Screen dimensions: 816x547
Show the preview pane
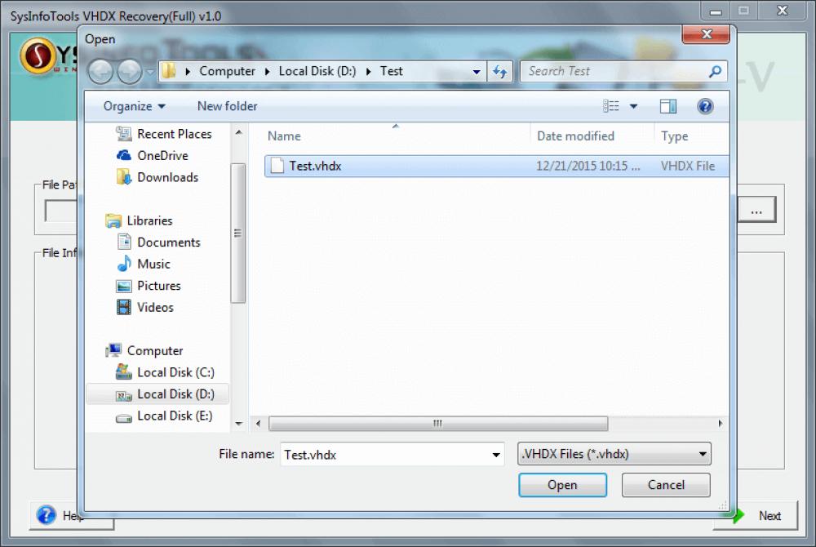click(x=667, y=106)
